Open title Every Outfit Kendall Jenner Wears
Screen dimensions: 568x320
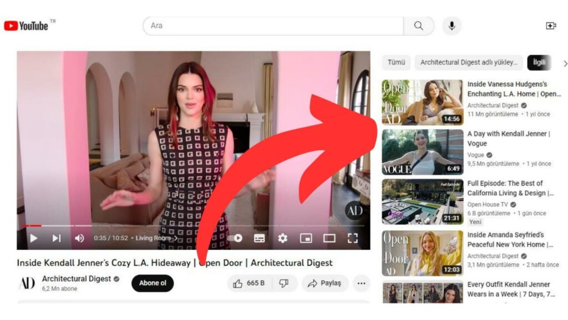point(511,289)
